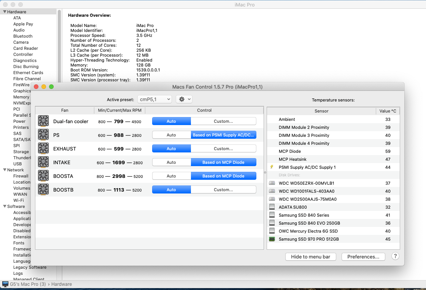Viewport: 426px width, 290px height.
Task: Click the sidebar vertical scrollbar
Action: [x=59, y=45]
